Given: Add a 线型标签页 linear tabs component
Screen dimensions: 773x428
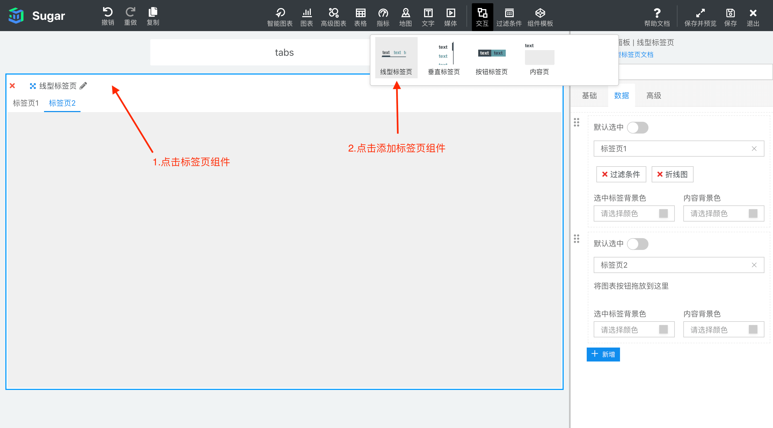Looking at the screenshot, I should (x=396, y=58).
